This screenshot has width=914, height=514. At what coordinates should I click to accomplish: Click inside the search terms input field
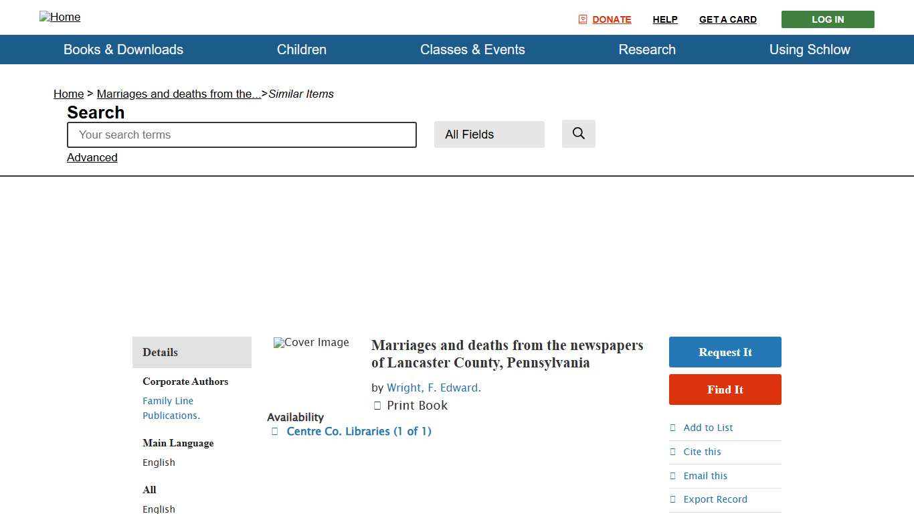click(x=241, y=135)
